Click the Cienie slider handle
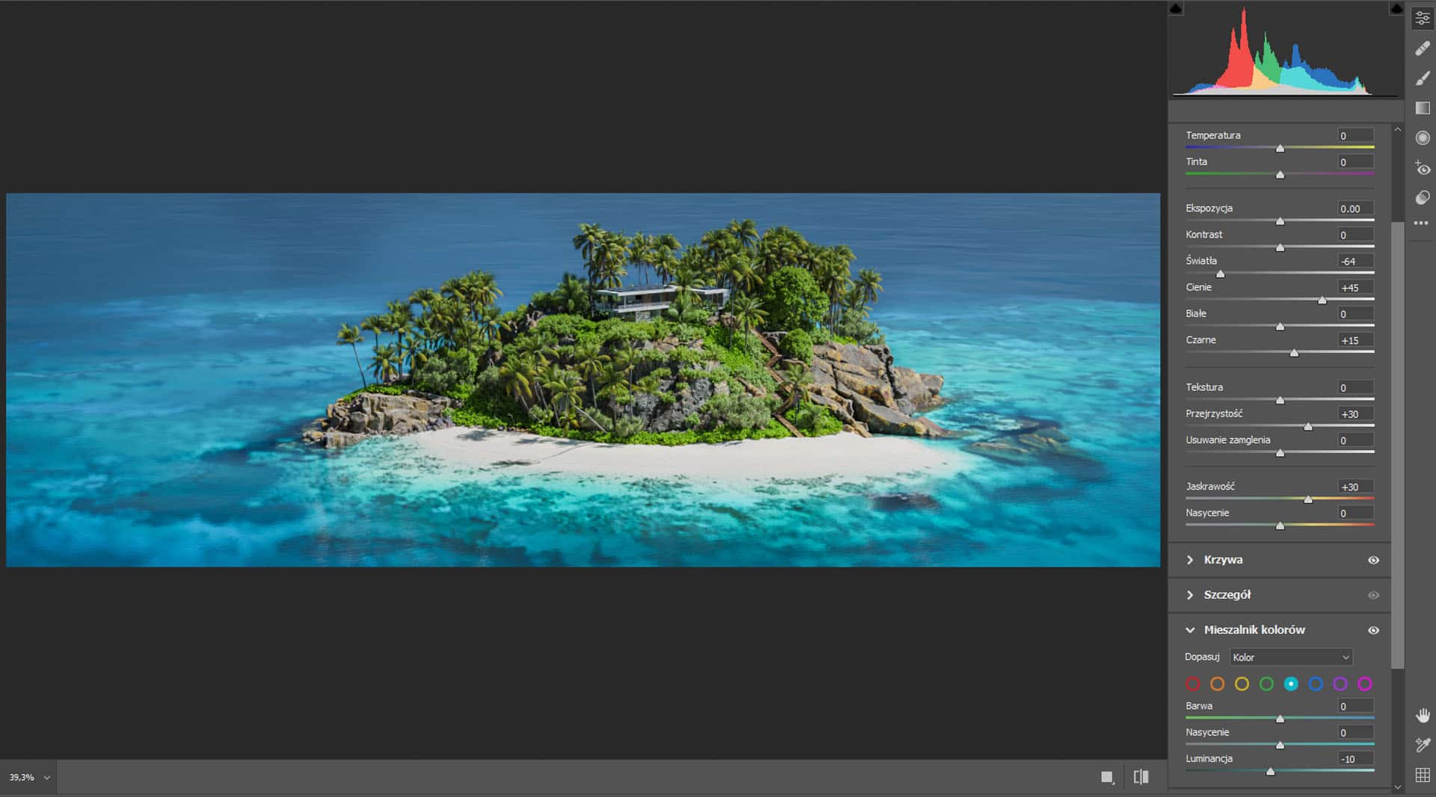Viewport: 1436px width, 797px height. [x=1322, y=300]
